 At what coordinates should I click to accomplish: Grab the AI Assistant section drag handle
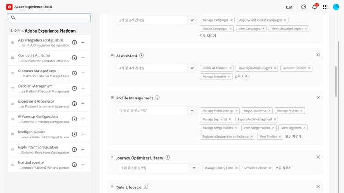tap(112, 55)
